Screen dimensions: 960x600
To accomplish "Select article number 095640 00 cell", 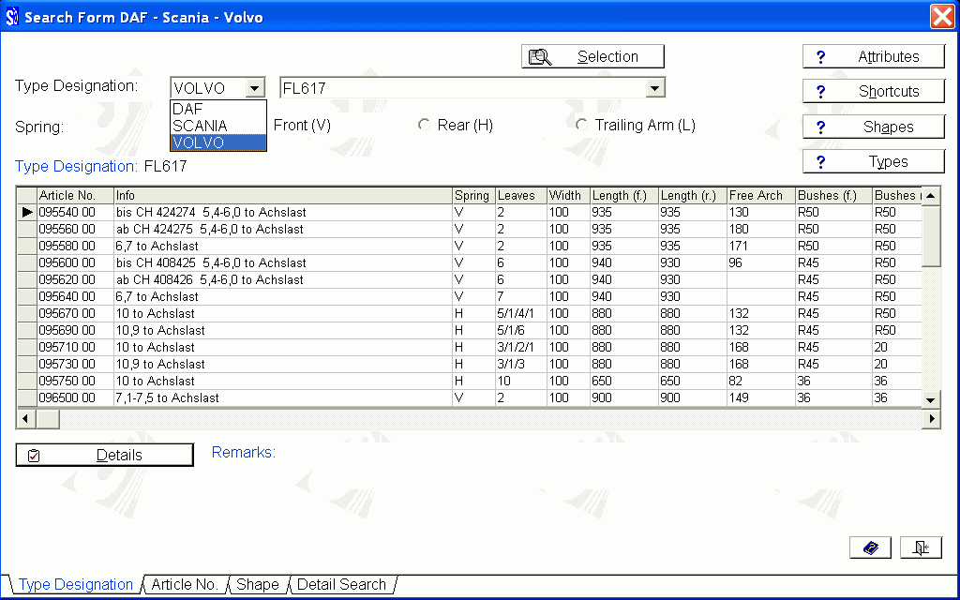I will coord(75,296).
